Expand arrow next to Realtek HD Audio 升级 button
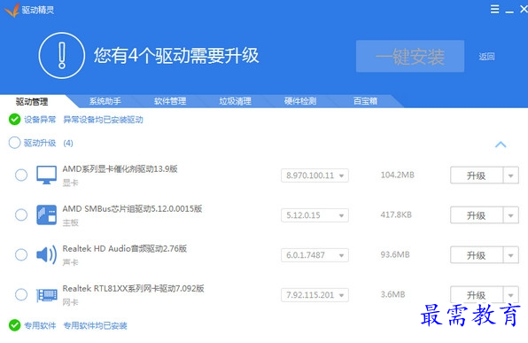 click(x=511, y=255)
